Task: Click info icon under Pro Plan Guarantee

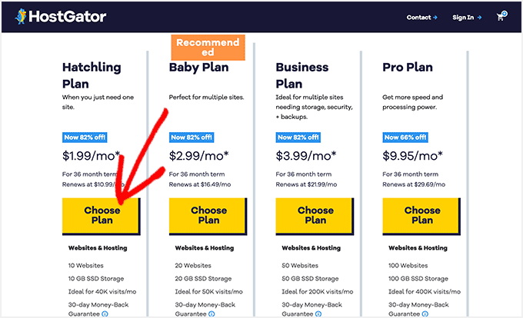Action: (425, 313)
